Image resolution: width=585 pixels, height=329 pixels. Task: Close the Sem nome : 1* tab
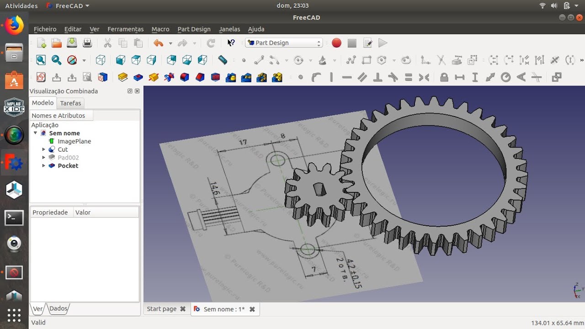click(x=252, y=309)
